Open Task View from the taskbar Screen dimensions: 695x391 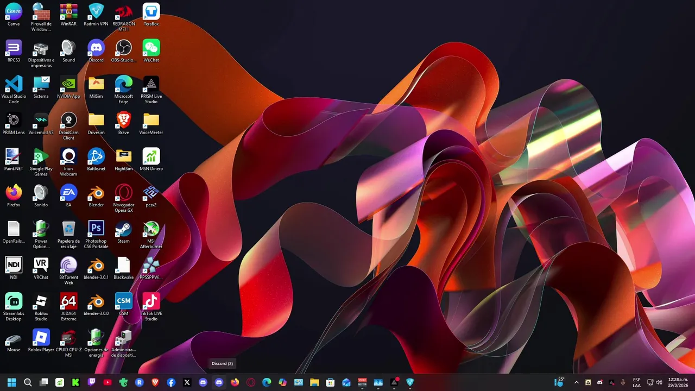(x=44, y=382)
